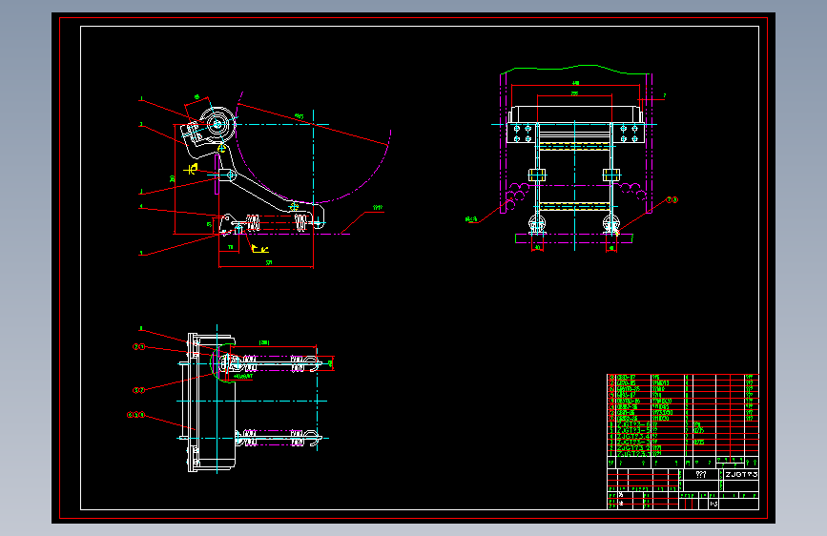Click the green wavy break line above the front view
Viewport: 827px width, 536px height.
(575, 68)
